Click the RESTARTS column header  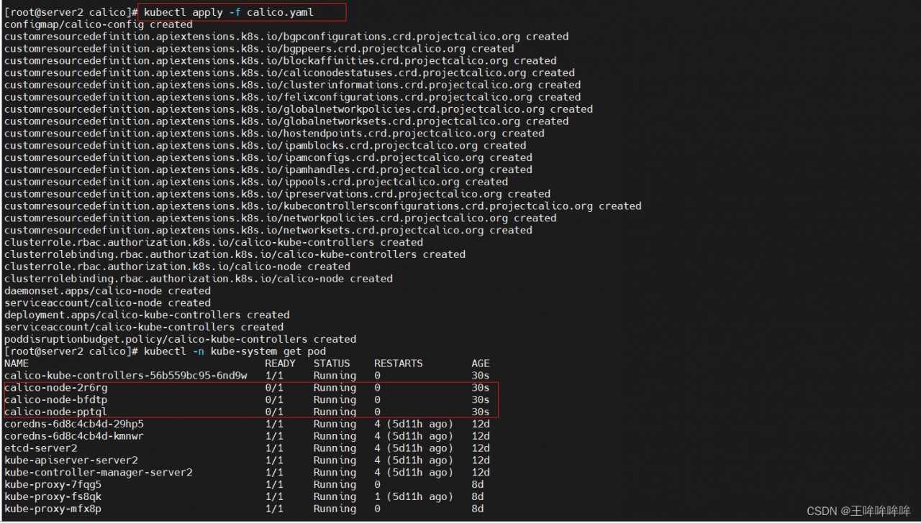[x=399, y=364]
